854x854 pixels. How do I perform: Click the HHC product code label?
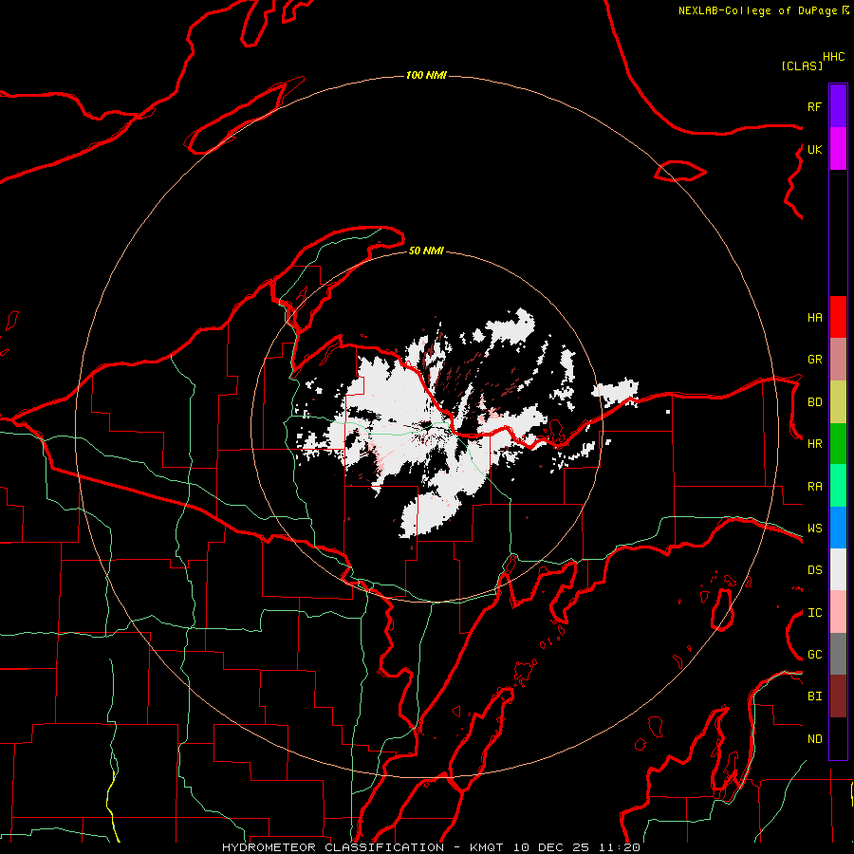click(x=834, y=57)
